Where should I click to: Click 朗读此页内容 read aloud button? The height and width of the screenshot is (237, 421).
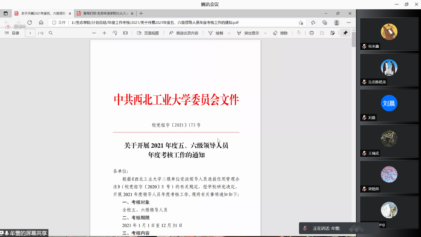[184, 33]
